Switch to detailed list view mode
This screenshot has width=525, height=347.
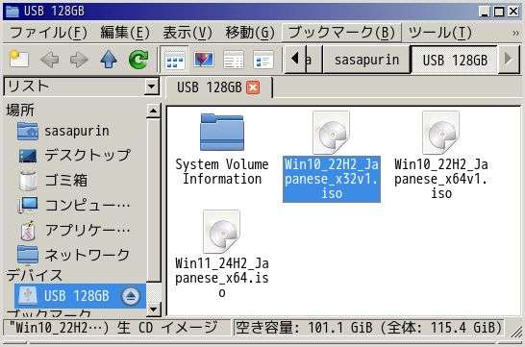coord(234,61)
